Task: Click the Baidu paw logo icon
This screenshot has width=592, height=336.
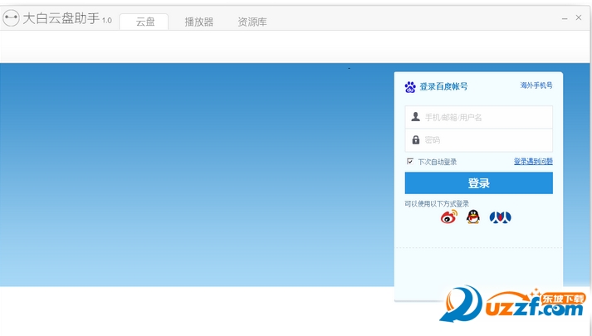Action: point(410,87)
